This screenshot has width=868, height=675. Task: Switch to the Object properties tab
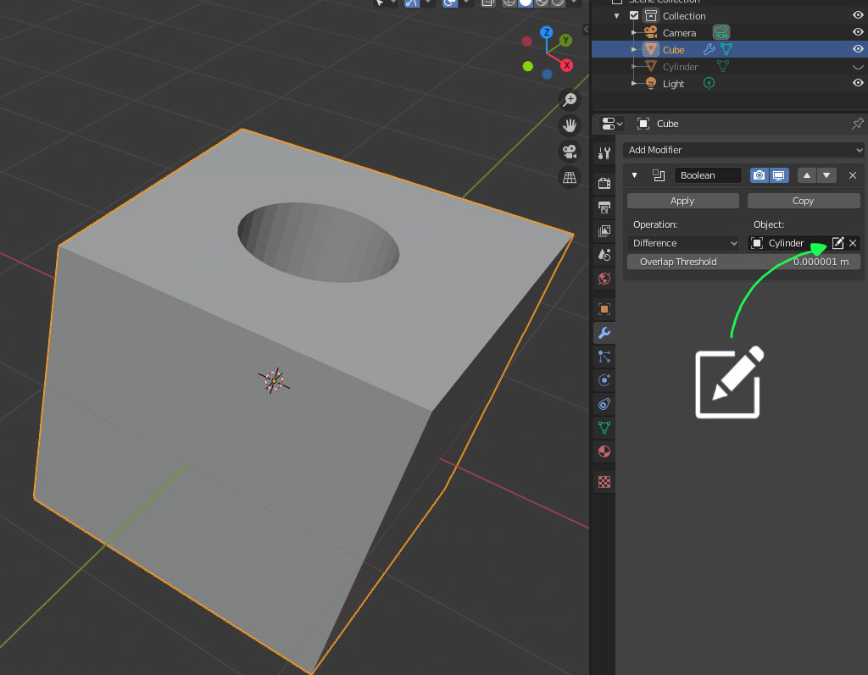[x=604, y=309]
